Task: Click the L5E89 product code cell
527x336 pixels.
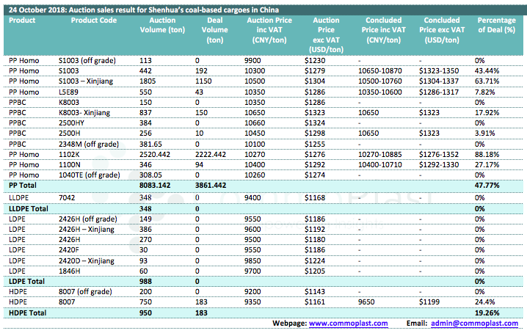Action: coord(70,91)
